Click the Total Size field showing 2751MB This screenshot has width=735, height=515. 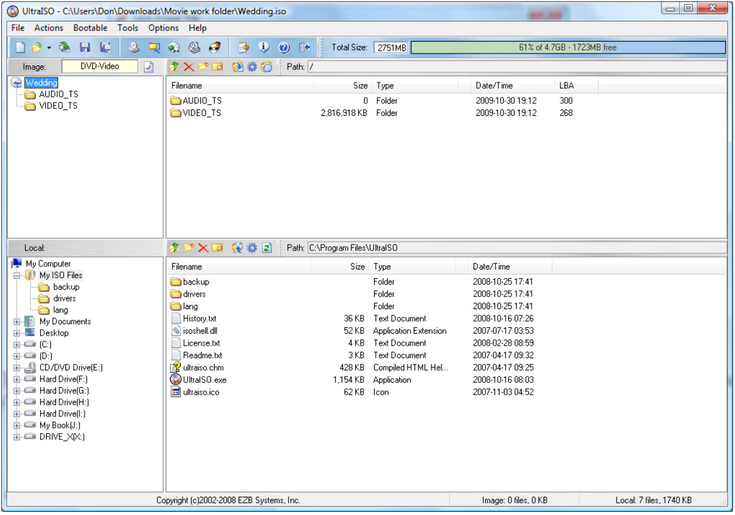[x=391, y=48]
